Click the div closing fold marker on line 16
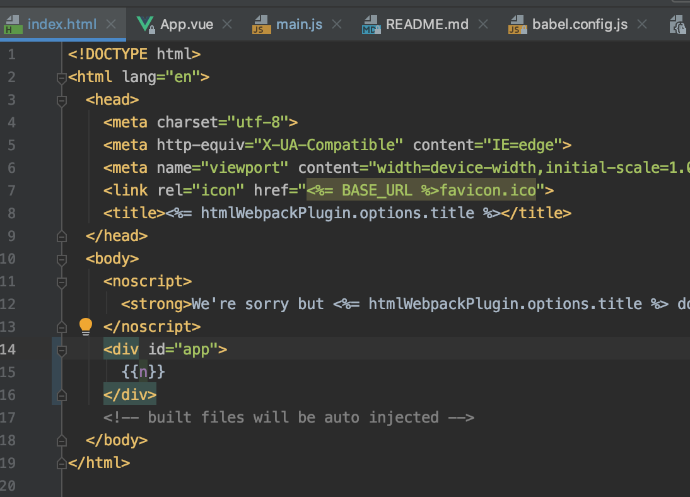Image resolution: width=690 pixels, height=497 pixels. [62, 395]
